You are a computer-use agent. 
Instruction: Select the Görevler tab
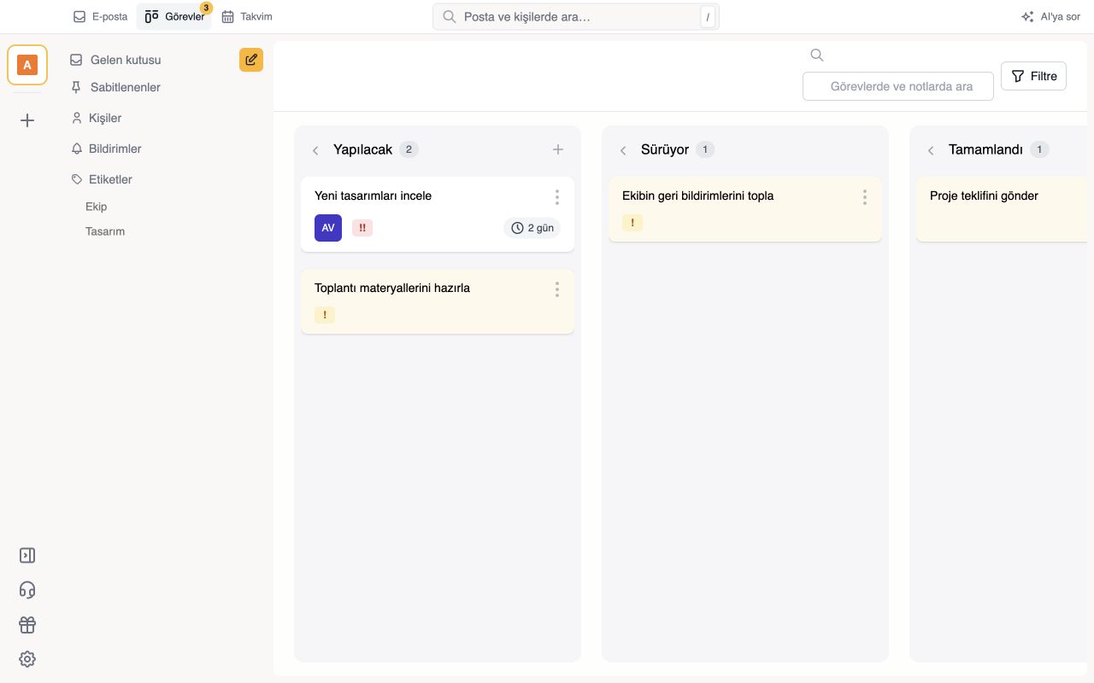174,16
